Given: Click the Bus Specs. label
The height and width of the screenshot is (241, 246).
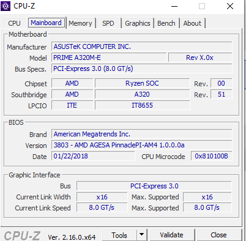Looking at the screenshot, I should coord(31,69).
